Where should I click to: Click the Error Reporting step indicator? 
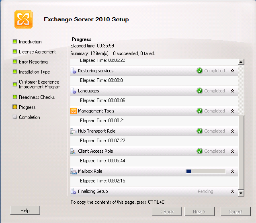click(15, 61)
